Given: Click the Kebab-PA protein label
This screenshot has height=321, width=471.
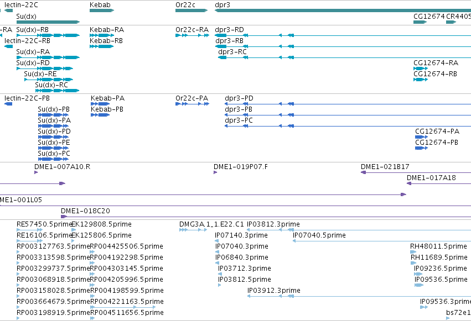Looking at the screenshot, I should [x=107, y=98].
